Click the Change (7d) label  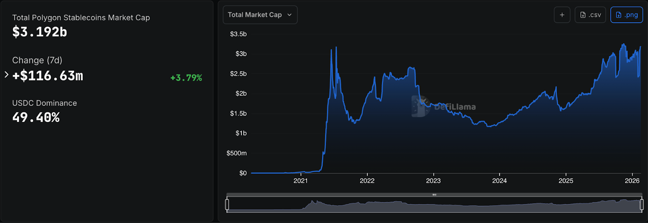coord(37,60)
